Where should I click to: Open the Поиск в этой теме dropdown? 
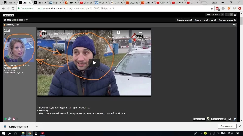click(x=206, y=20)
